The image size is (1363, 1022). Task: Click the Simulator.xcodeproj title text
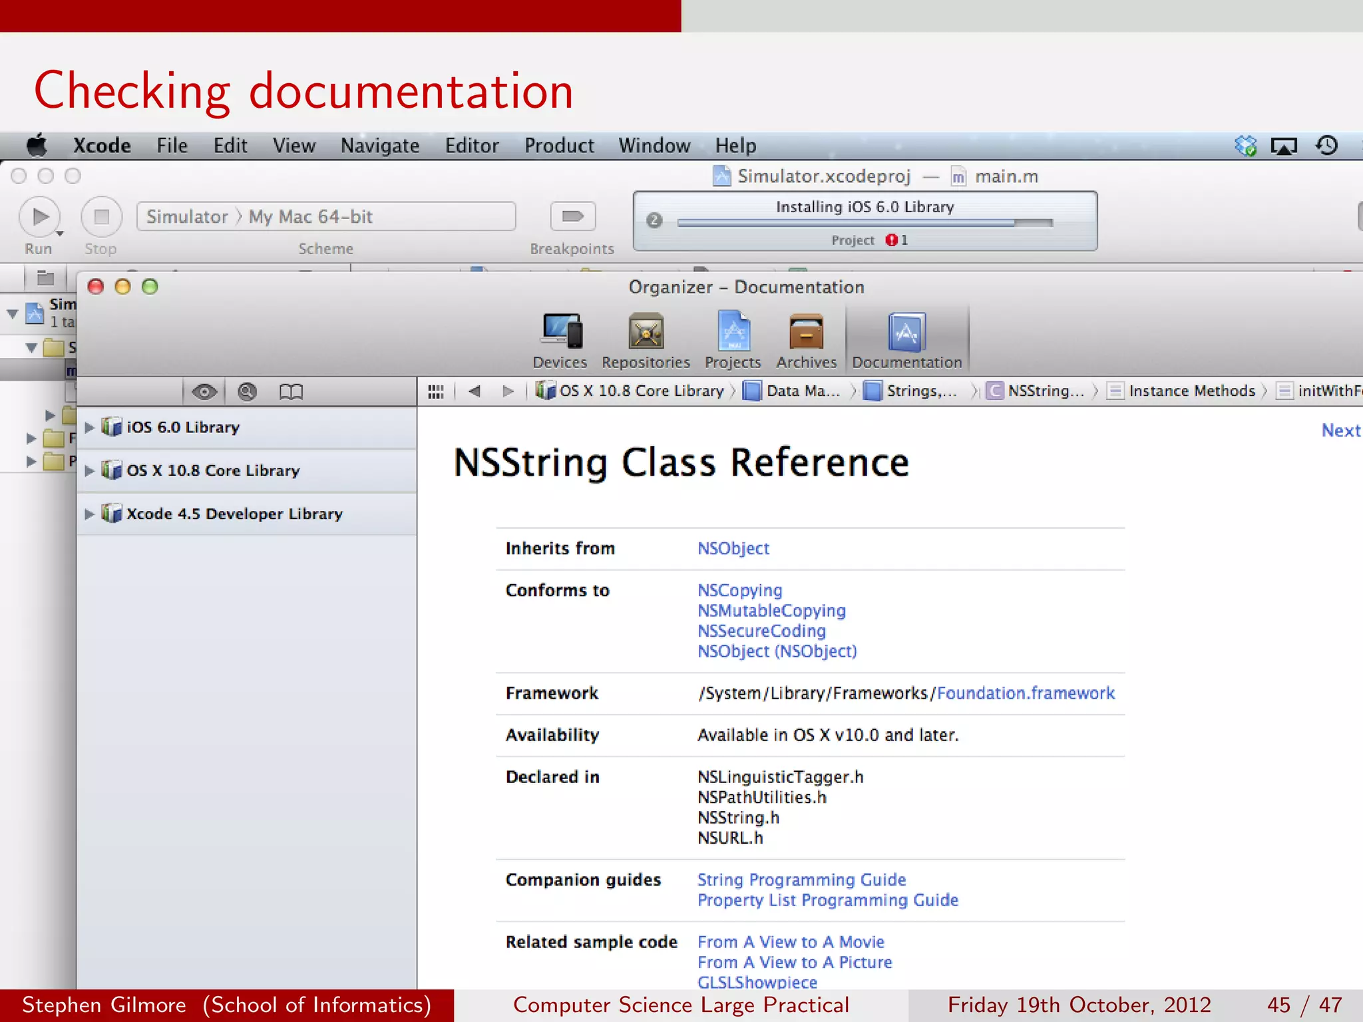(824, 176)
